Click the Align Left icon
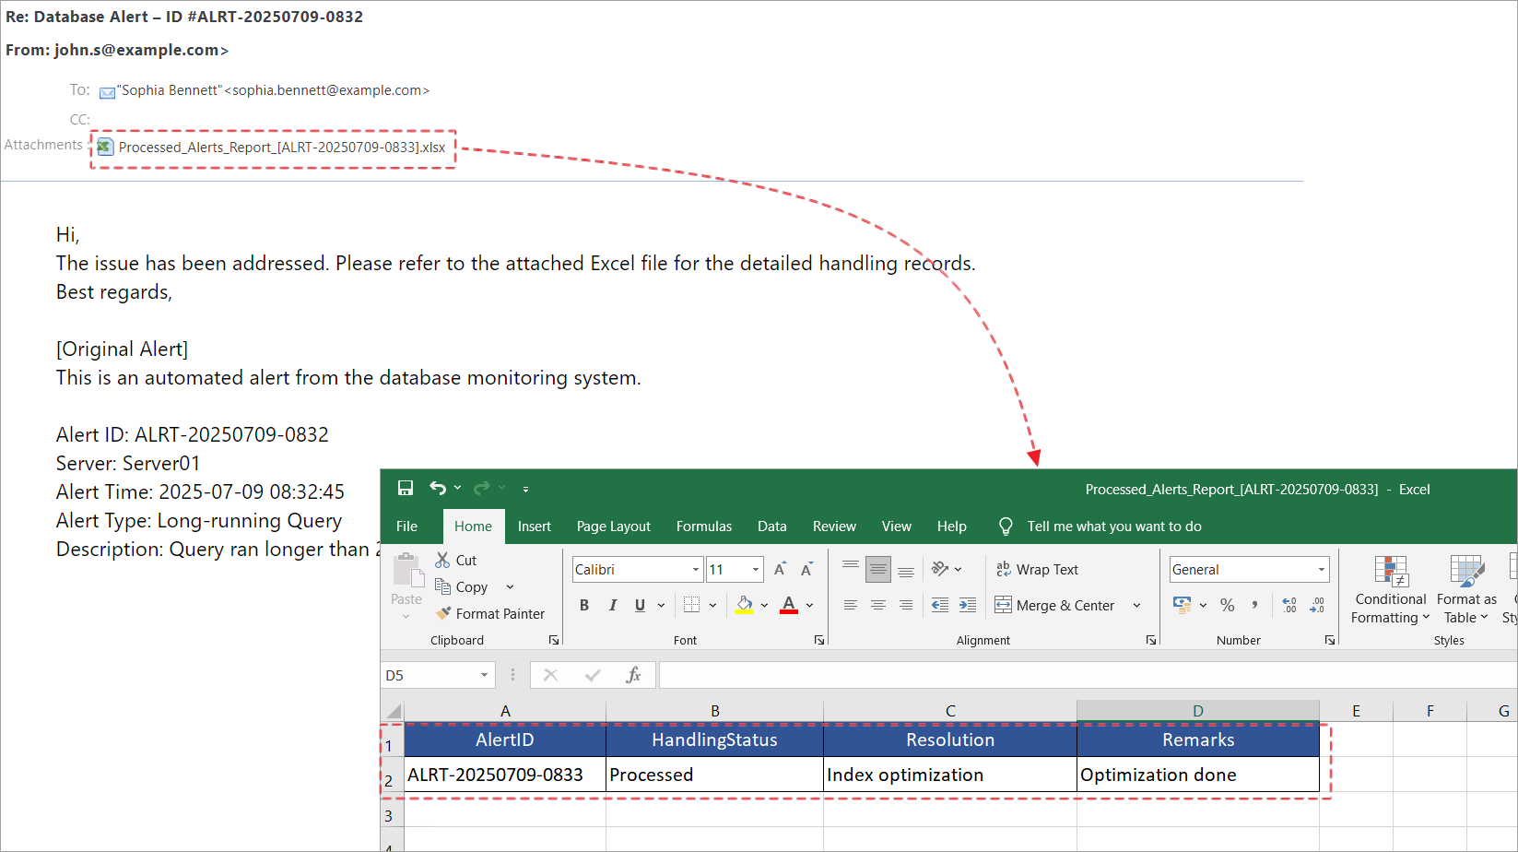The height and width of the screenshot is (852, 1518). pos(851,605)
